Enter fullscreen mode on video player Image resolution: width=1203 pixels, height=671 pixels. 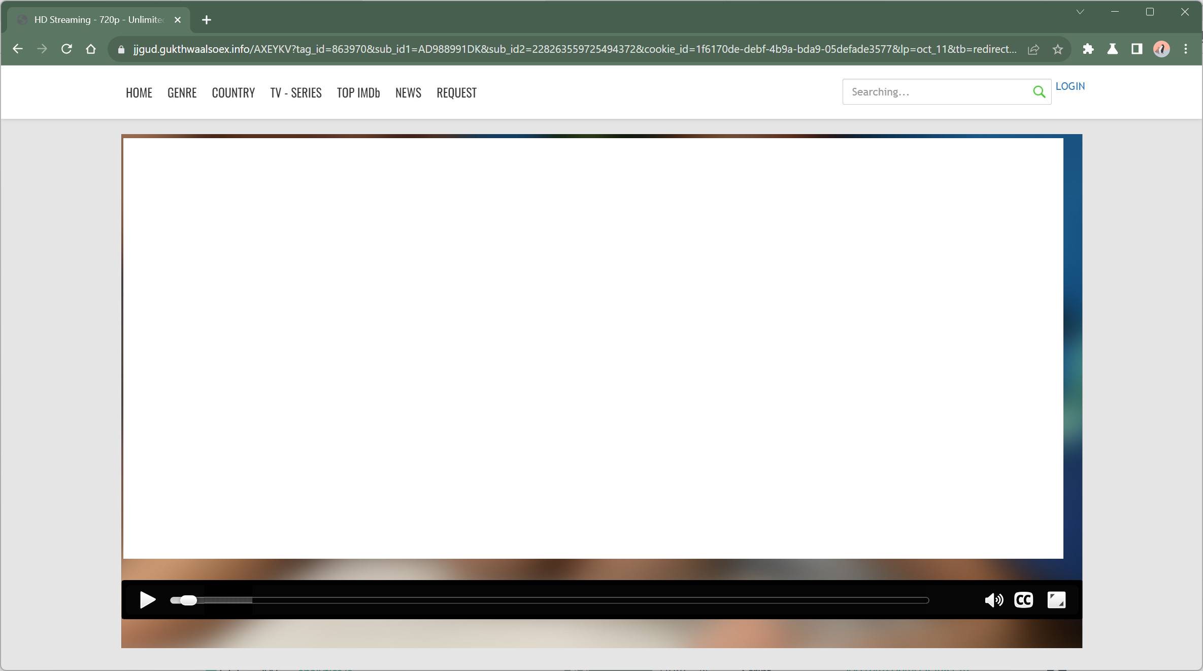pyautogui.click(x=1056, y=600)
